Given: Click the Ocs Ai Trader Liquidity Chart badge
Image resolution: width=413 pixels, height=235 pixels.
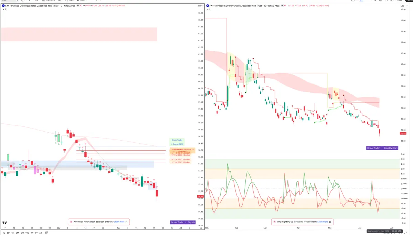Looking at the screenshot, I should tap(382, 148).
